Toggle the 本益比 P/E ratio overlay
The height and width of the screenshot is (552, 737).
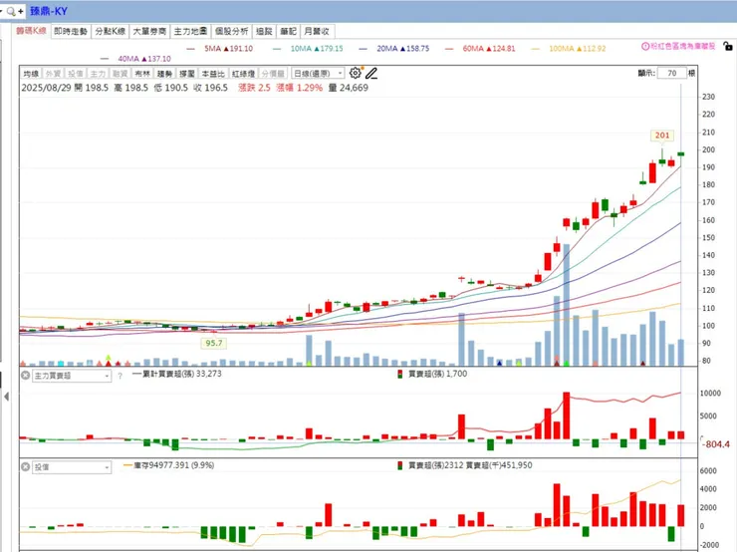click(213, 74)
